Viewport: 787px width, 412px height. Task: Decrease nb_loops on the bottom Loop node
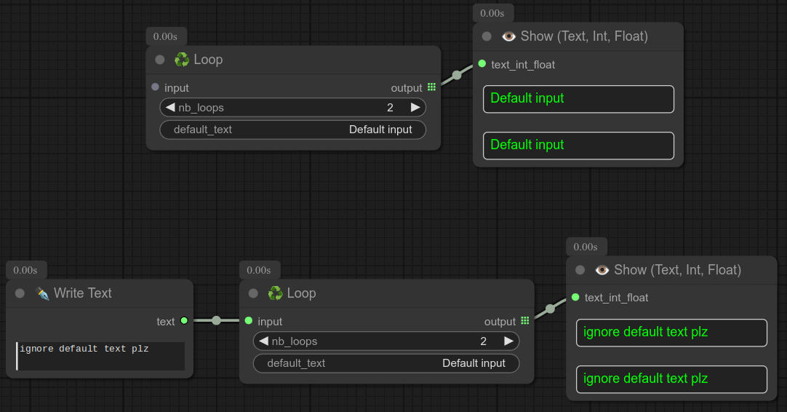pos(263,341)
